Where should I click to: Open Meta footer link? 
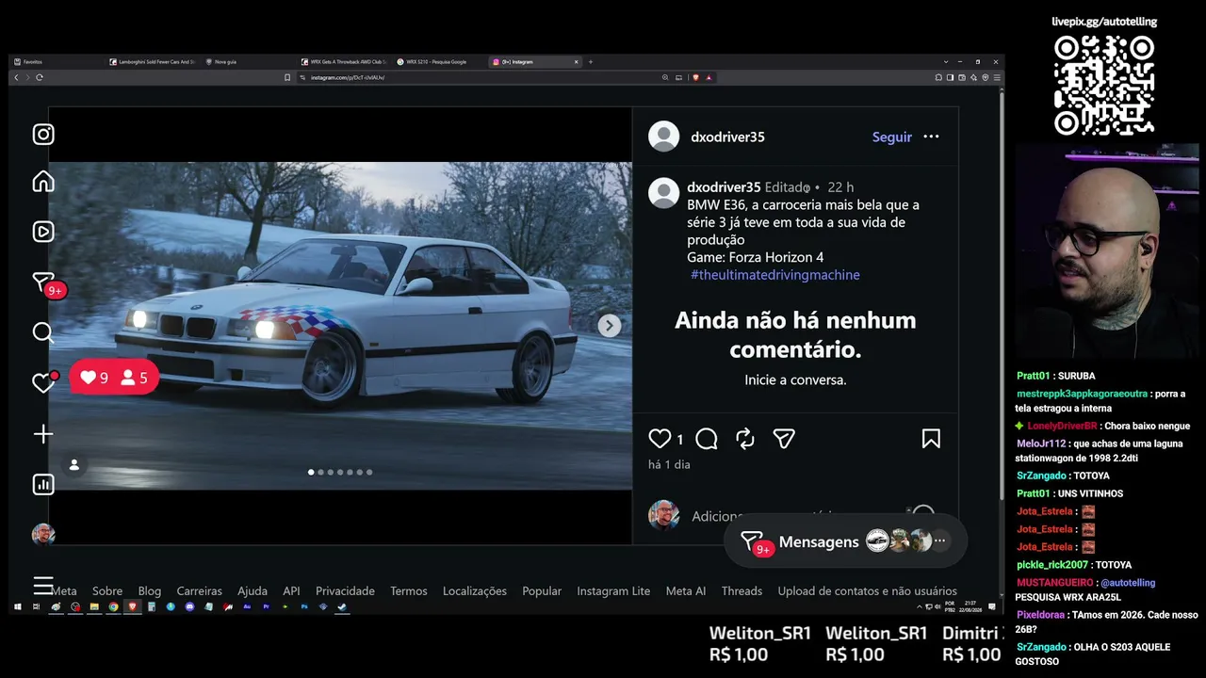coord(64,591)
